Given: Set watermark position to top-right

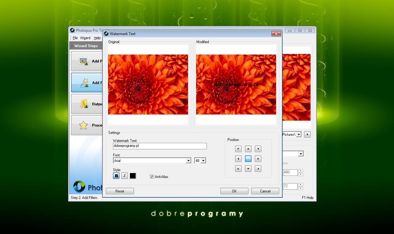Looking at the screenshot, I should coord(258,149).
